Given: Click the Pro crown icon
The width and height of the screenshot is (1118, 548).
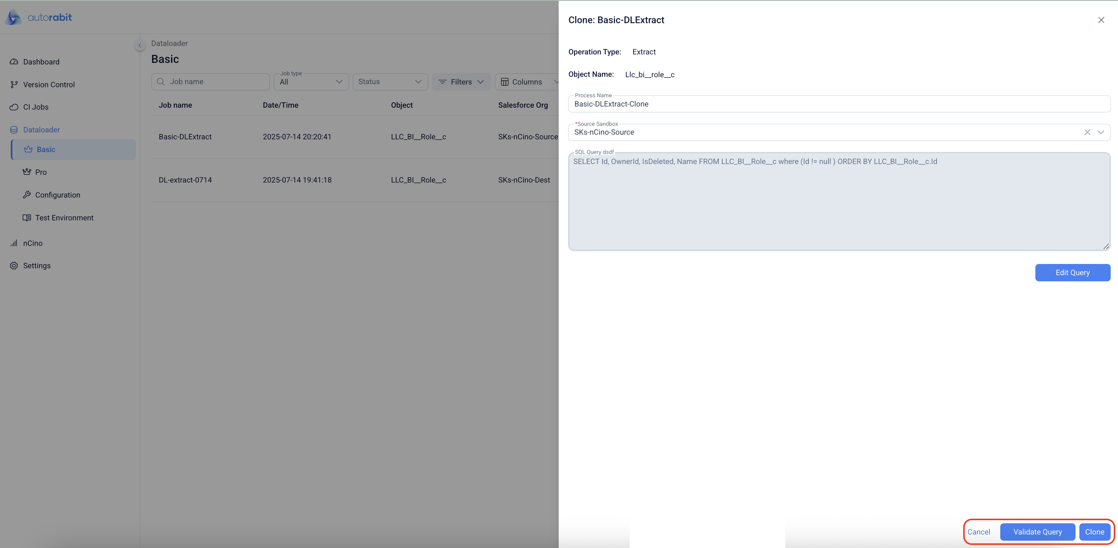Looking at the screenshot, I should point(27,172).
